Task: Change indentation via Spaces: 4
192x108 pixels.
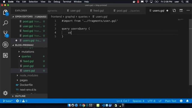Action: (x=138, y=101)
